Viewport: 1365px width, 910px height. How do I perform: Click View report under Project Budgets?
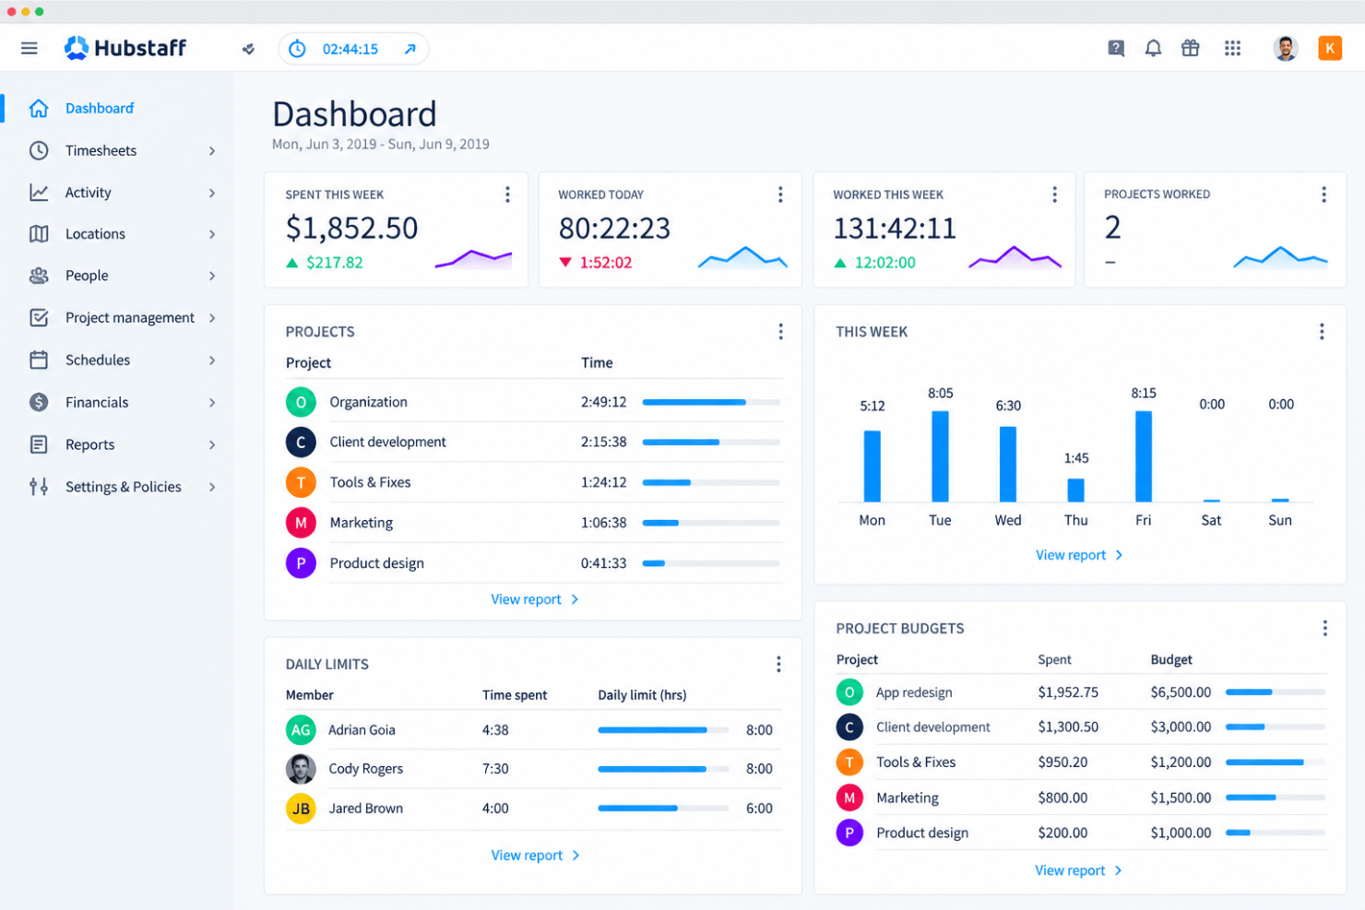(x=1078, y=870)
